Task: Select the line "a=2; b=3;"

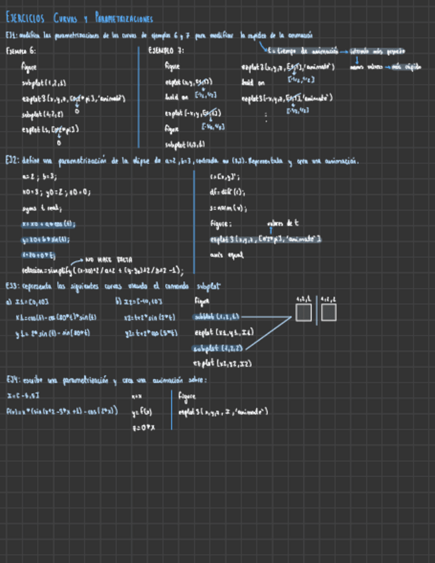Action: [39, 177]
